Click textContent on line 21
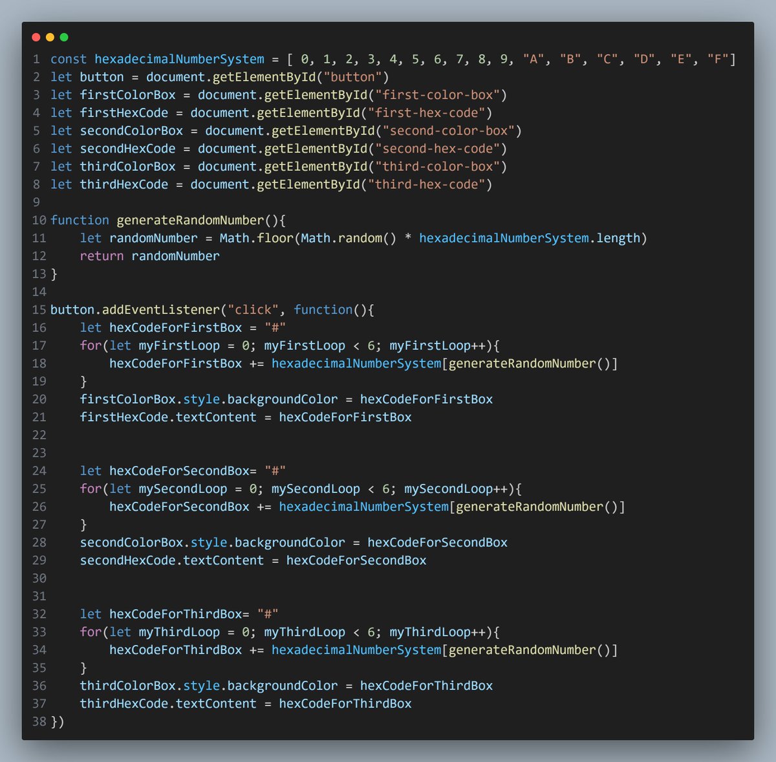Screen dimensions: 776x762 click(216, 418)
